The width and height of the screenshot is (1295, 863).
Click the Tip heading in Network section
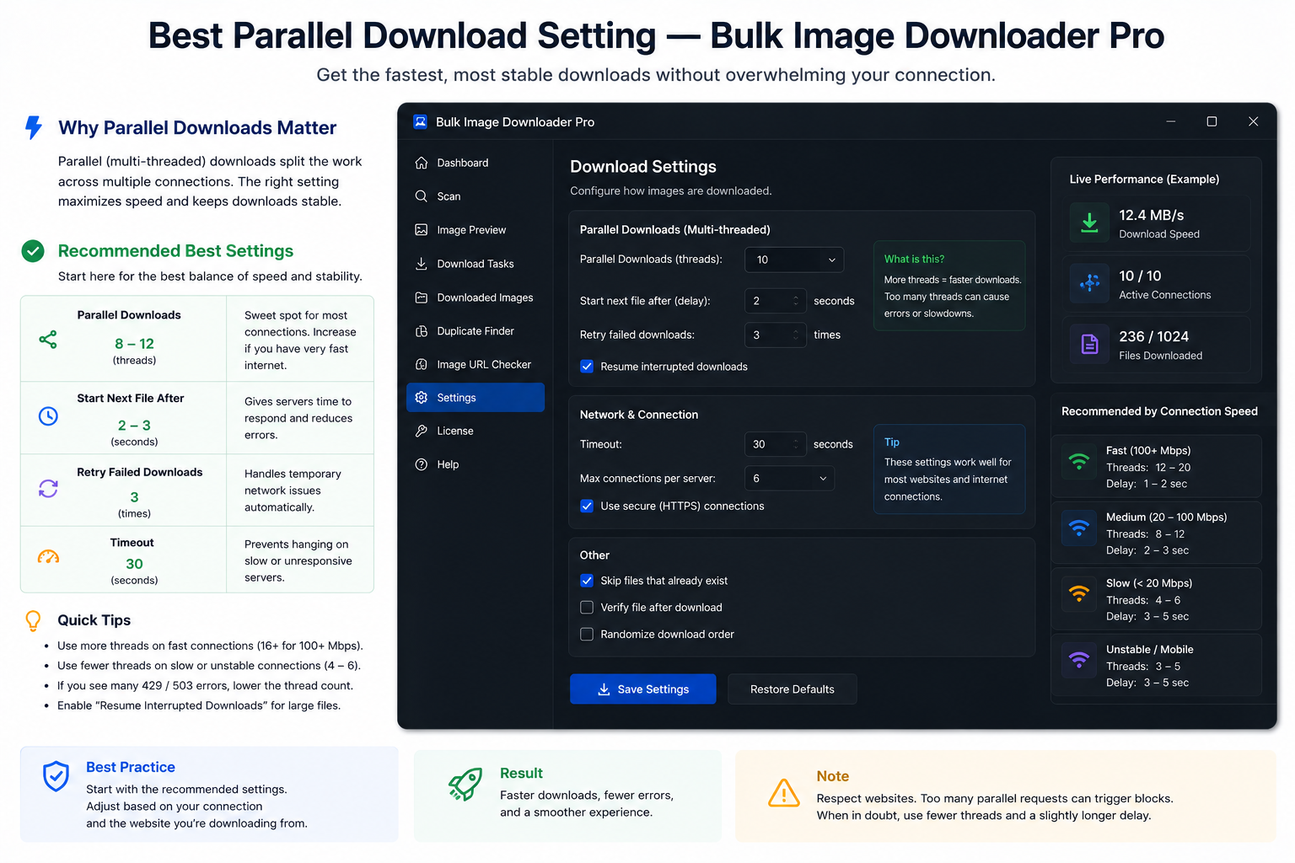tap(892, 442)
